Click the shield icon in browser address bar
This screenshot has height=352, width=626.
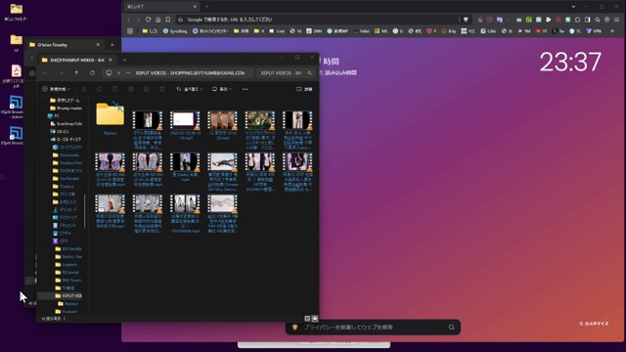(x=466, y=20)
